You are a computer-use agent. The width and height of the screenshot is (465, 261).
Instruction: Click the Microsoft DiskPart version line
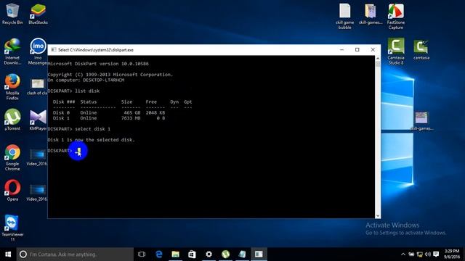98,64
